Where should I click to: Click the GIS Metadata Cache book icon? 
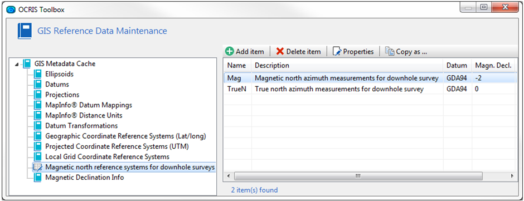point(27,63)
